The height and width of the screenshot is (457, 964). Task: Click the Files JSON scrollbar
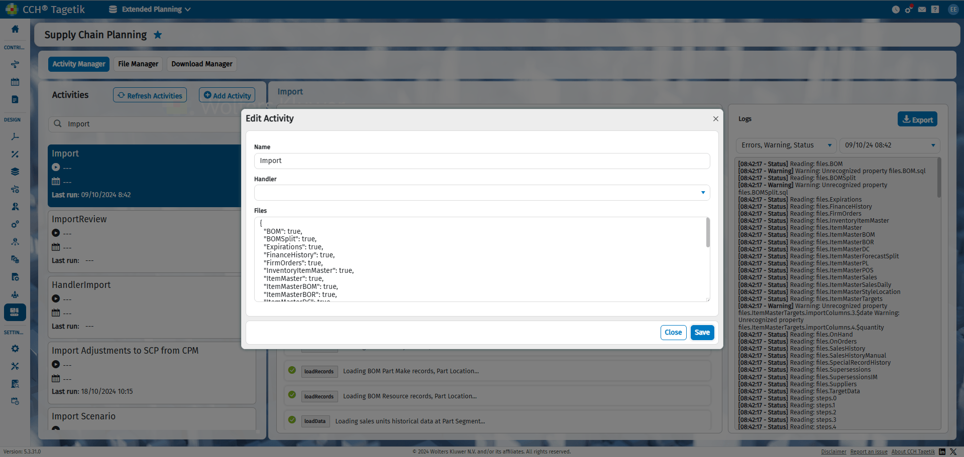tap(708, 233)
